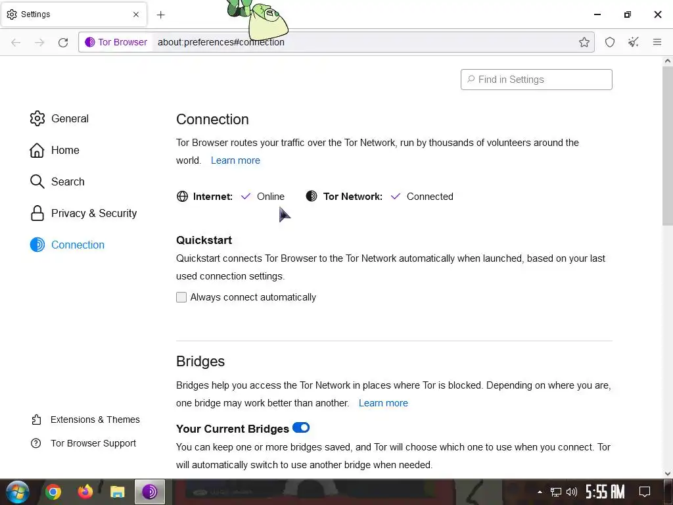Enable Always connect automatically checkbox
The image size is (673, 505).
coord(181,297)
